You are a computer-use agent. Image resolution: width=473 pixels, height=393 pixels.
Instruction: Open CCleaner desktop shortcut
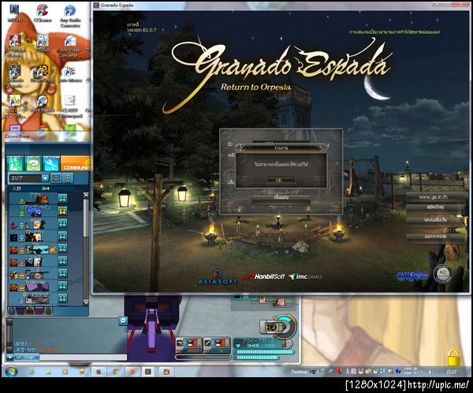click(43, 13)
